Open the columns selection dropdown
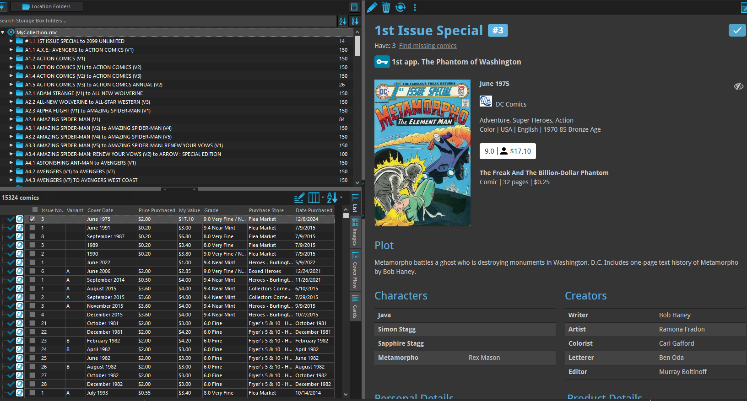747x401 pixels. coord(316,198)
